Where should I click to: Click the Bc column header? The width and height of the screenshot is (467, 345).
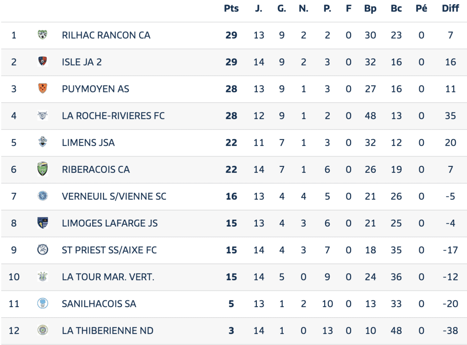396,9
